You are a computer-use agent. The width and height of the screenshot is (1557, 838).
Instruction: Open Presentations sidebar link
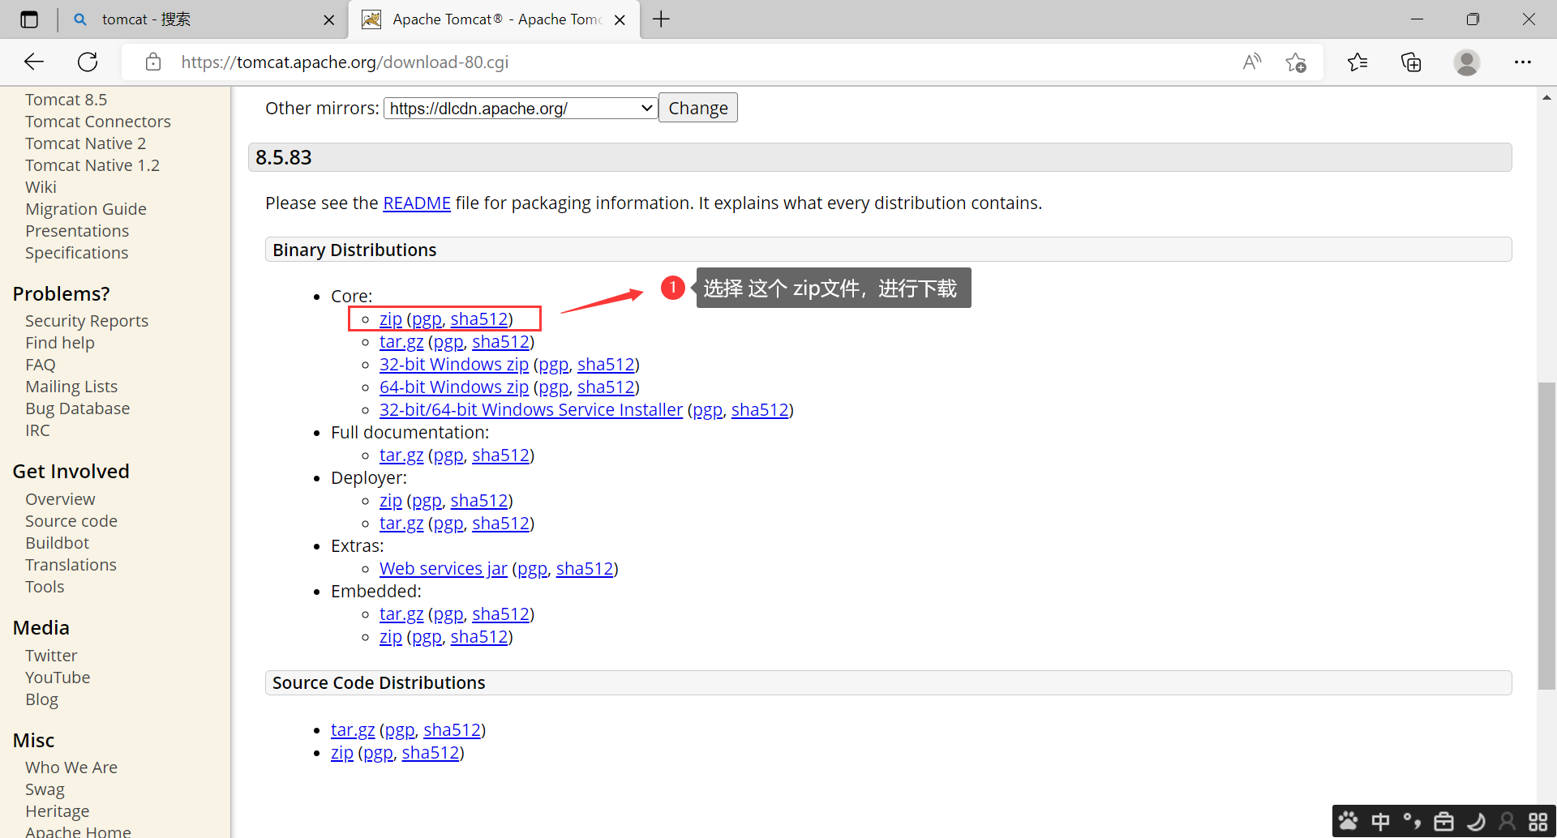click(77, 231)
